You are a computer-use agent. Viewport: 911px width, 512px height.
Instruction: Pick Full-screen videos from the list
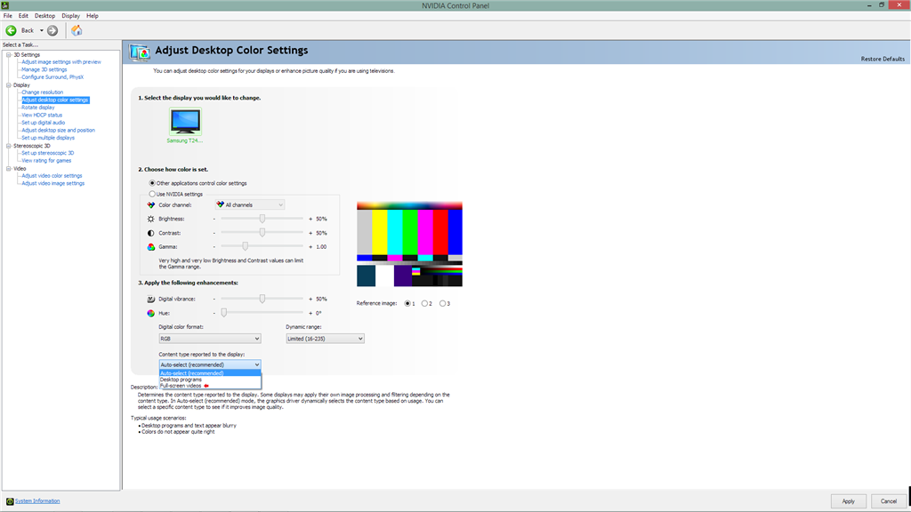(x=210, y=386)
